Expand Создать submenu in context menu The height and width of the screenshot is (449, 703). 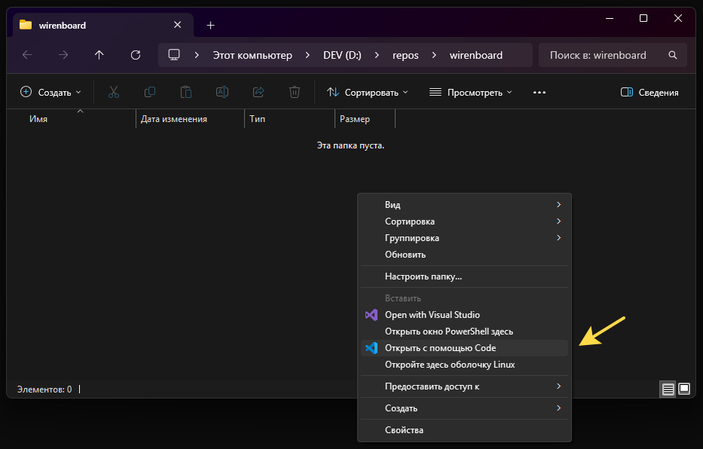(x=464, y=408)
